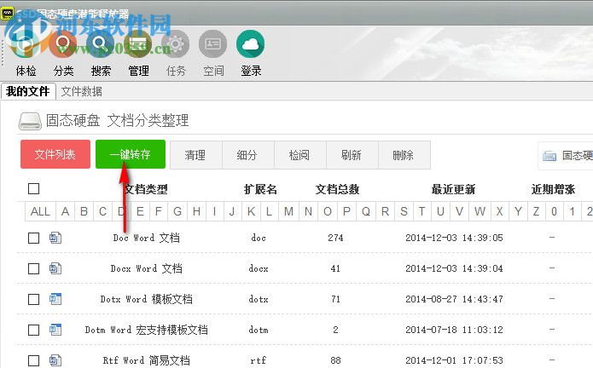Click the 登录 cloud login icon
The width and height of the screenshot is (593, 368).
pyautogui.click(x=250, y=44)
